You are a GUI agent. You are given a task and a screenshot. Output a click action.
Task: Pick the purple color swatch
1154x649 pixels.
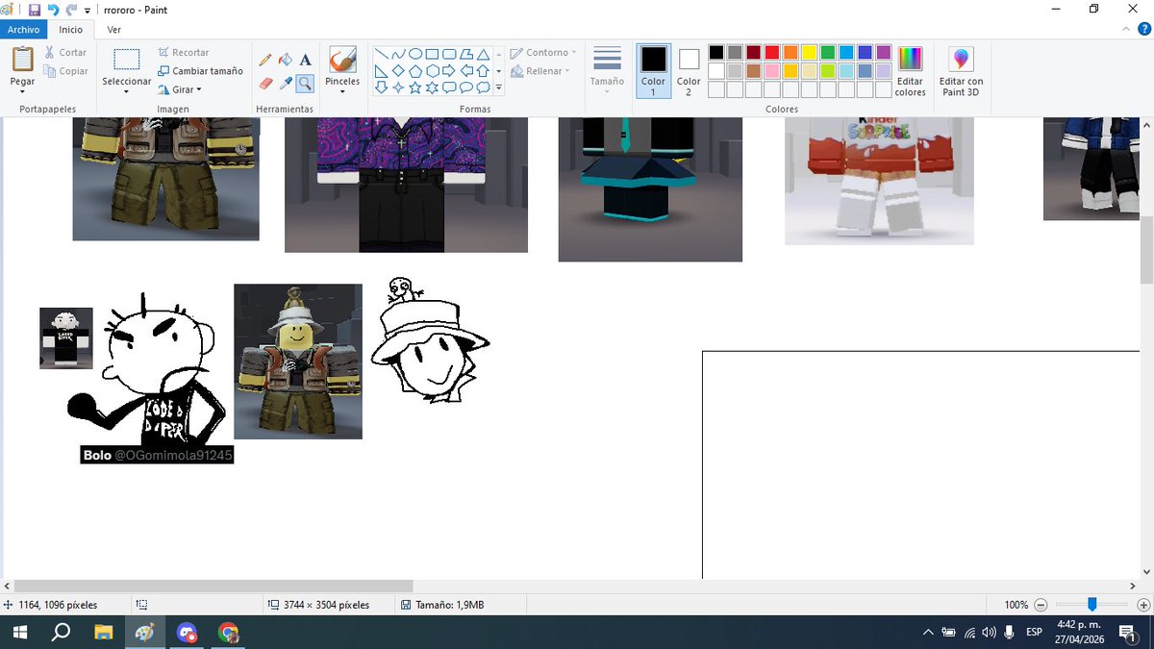coord(884,53)
